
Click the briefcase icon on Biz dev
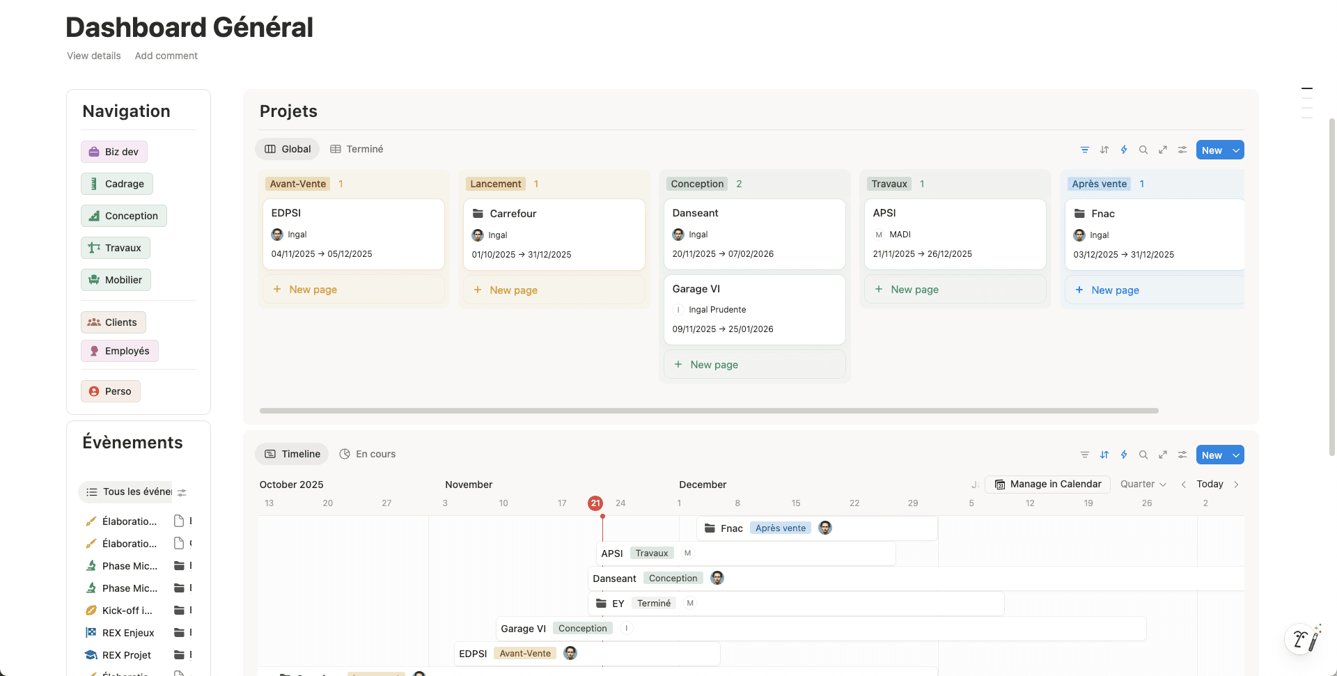coord(93,151)
